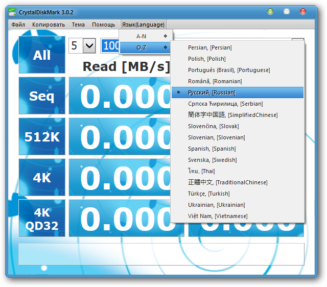Choose Thai language

click(x=237, y=171)
